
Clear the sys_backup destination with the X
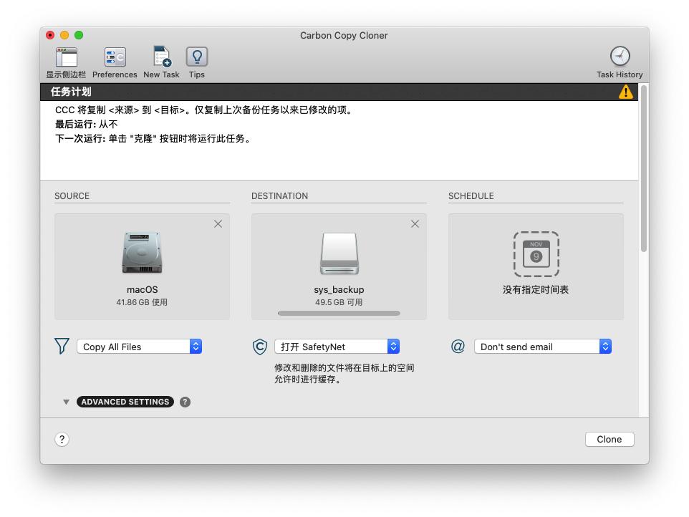tap(415, 223)
